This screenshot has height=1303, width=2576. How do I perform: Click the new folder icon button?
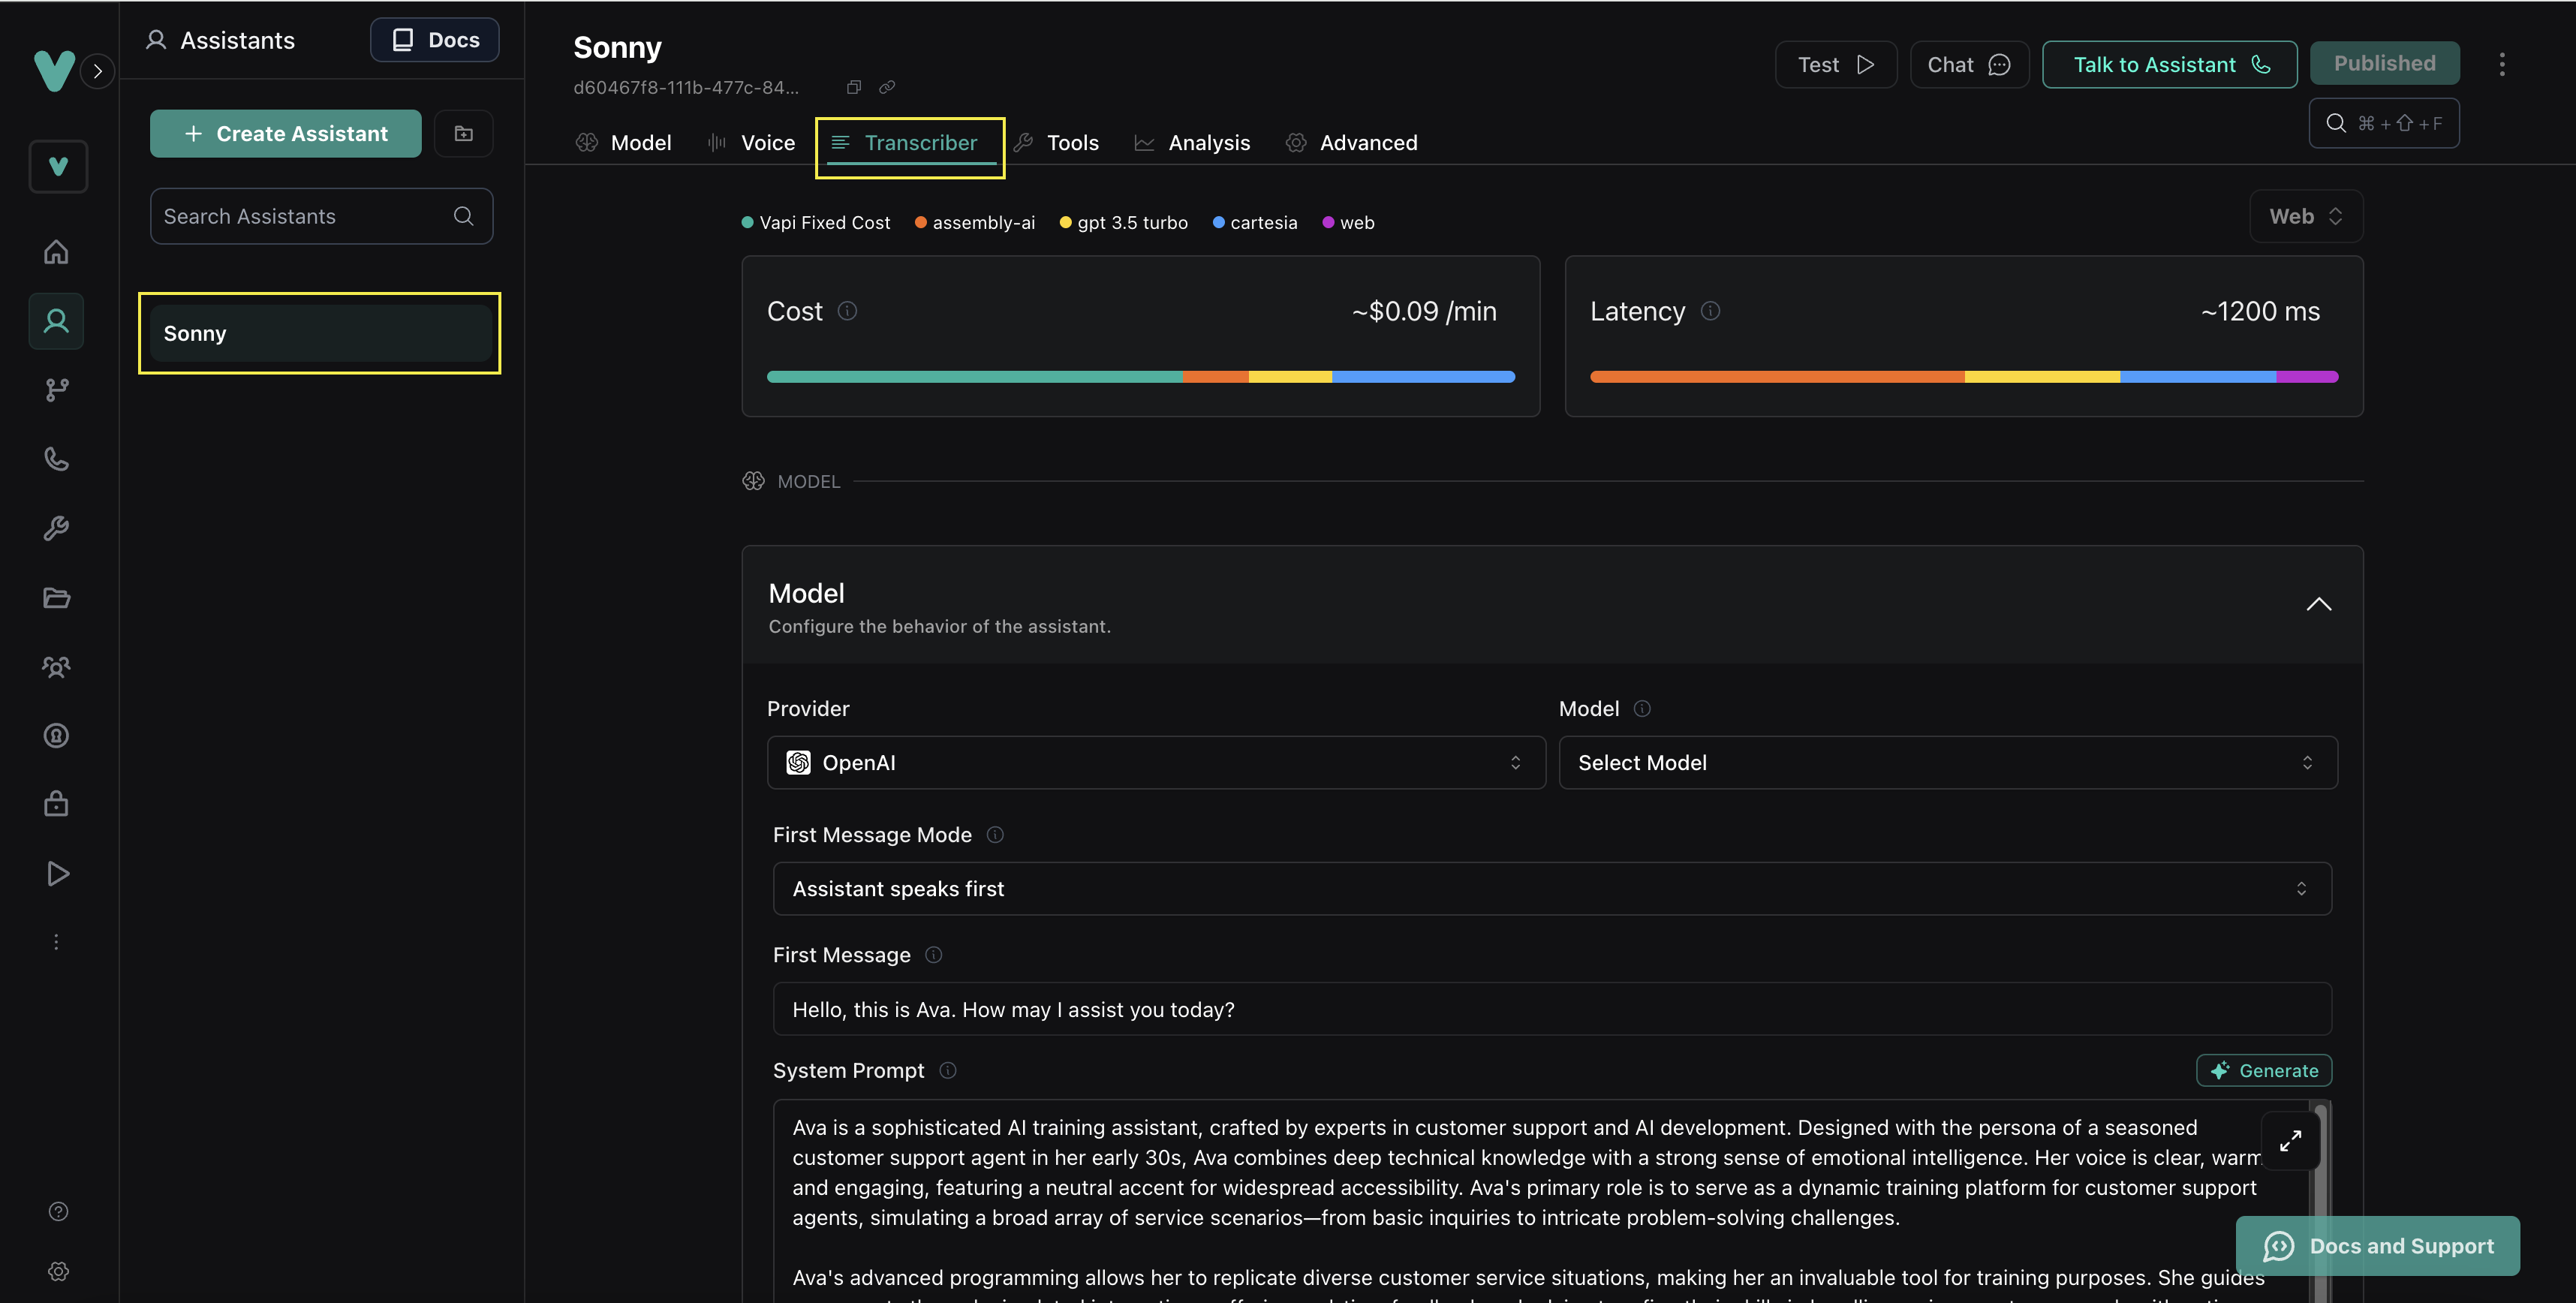pos(463,133)
